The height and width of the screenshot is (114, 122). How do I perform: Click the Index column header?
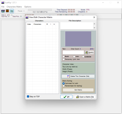pos(29,24)
